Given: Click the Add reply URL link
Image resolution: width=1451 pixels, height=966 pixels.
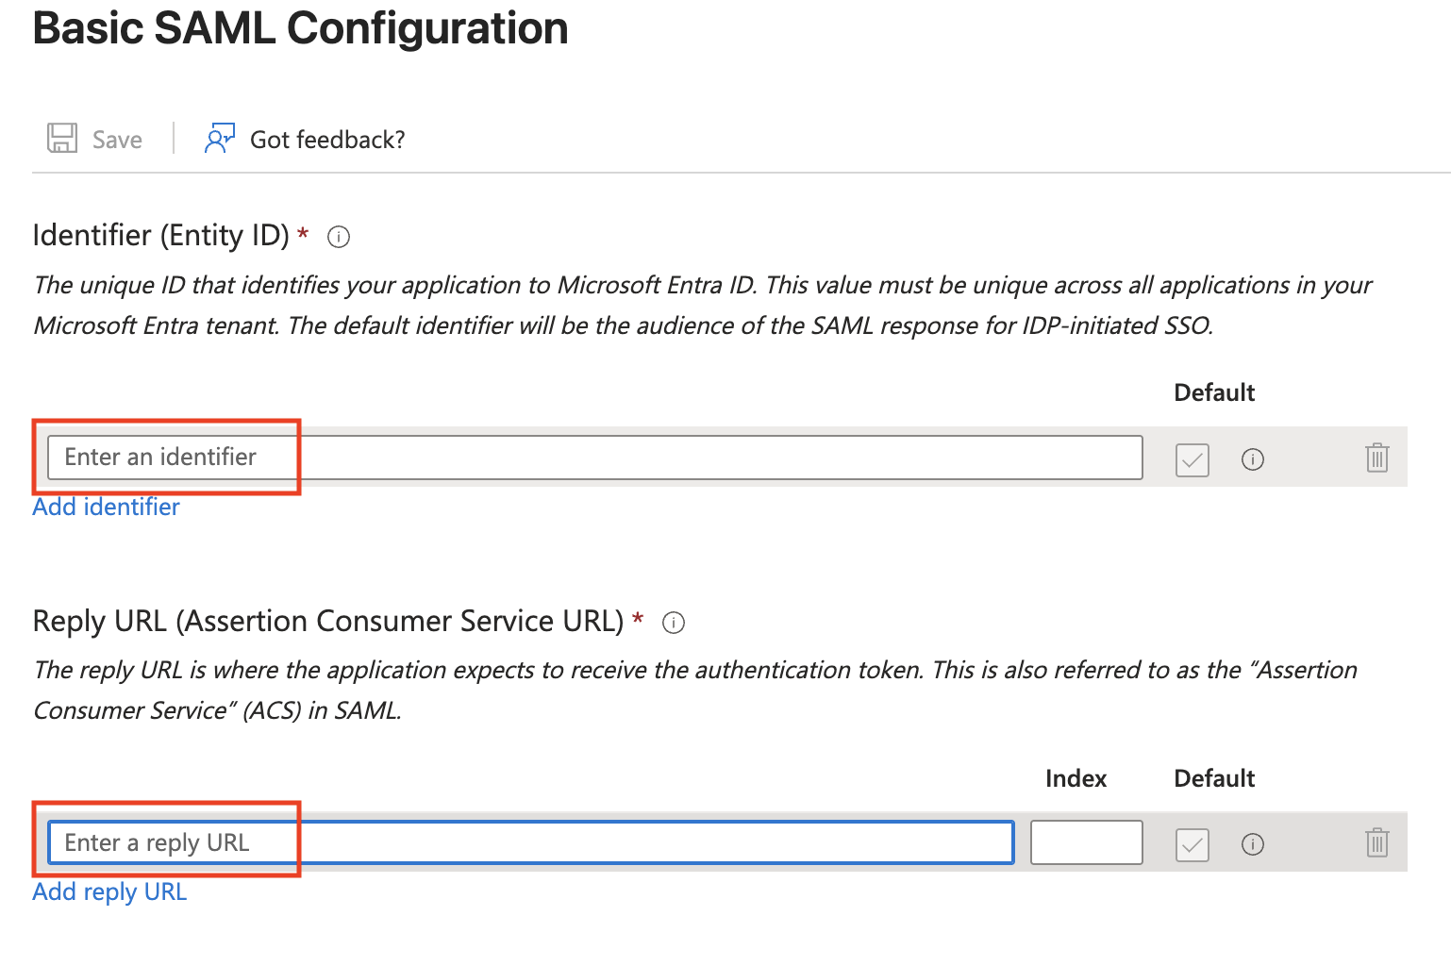Looking at the screenshot, I should point(109,892).
